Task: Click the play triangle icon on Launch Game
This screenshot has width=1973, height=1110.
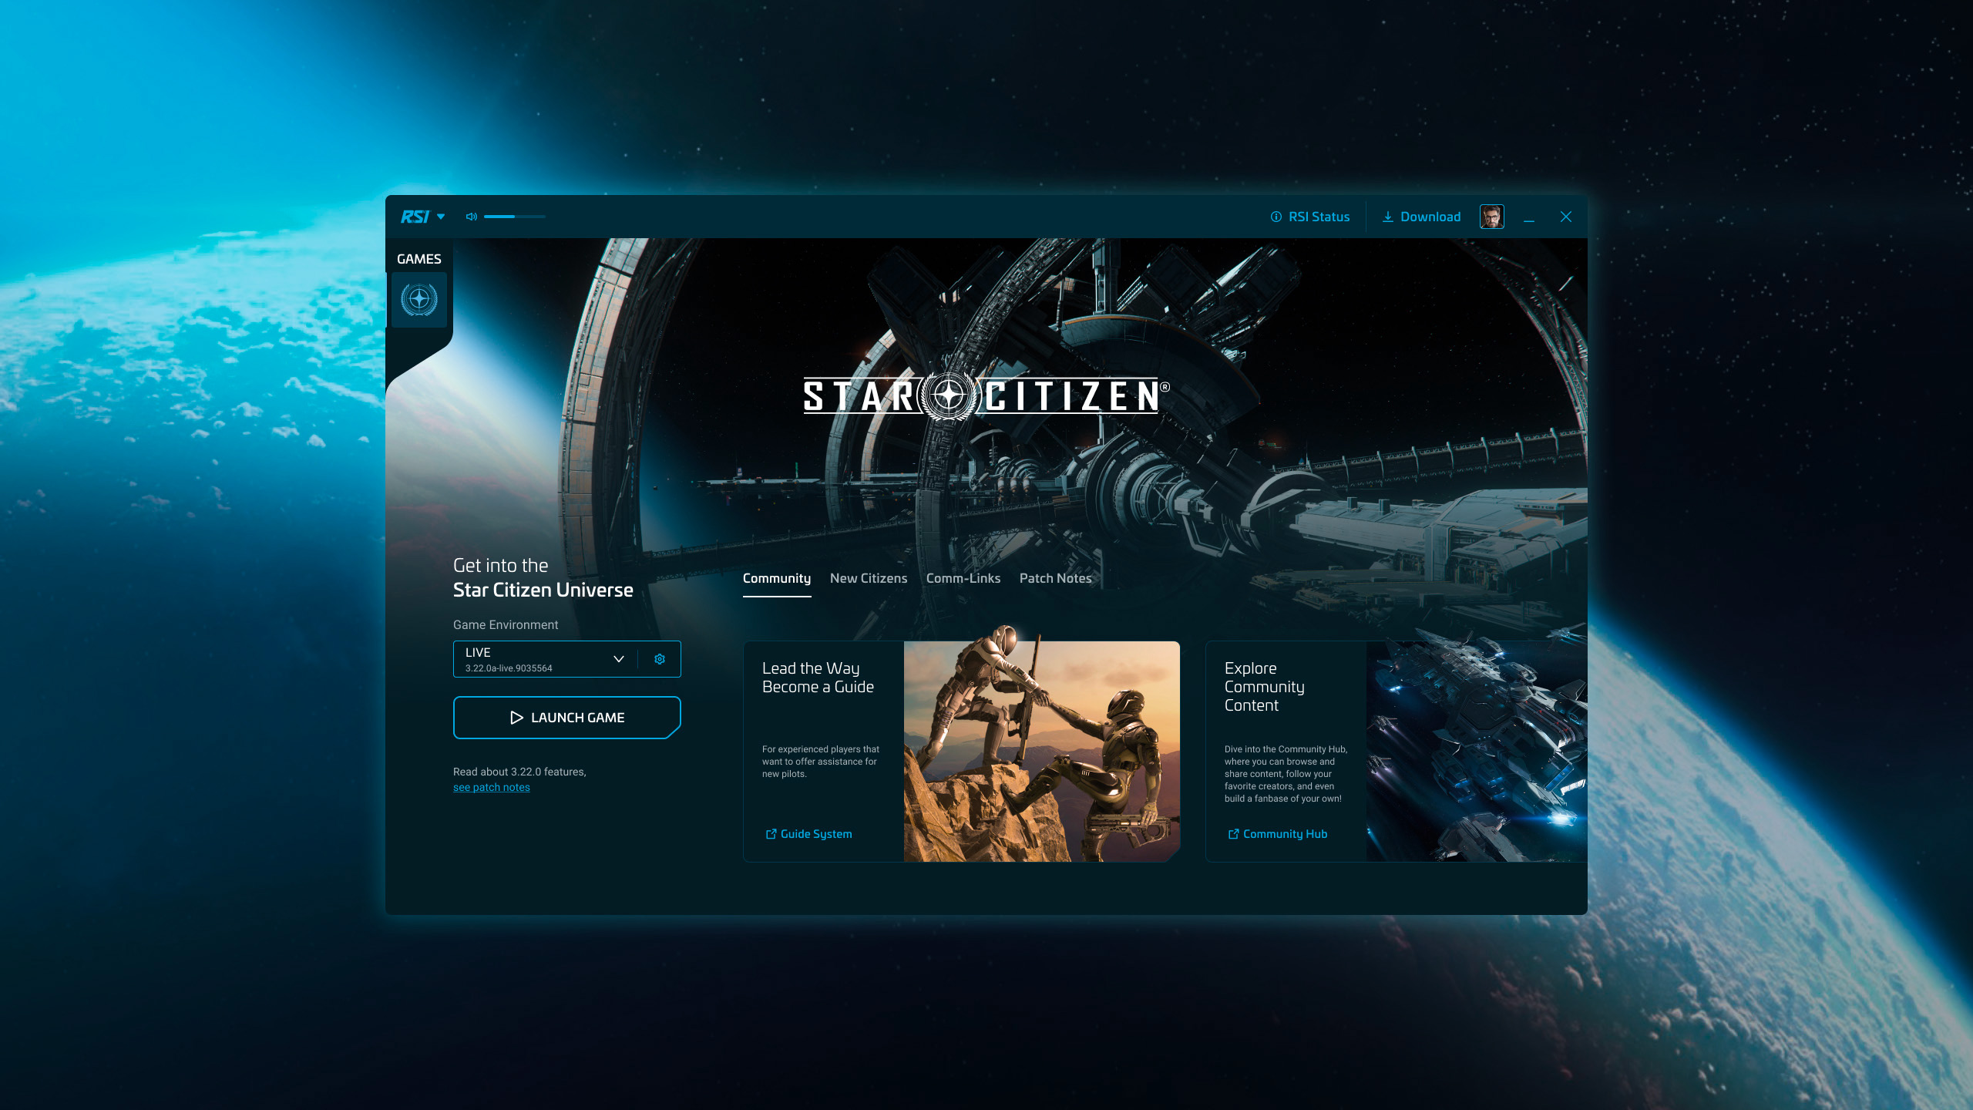Action: 516,718
